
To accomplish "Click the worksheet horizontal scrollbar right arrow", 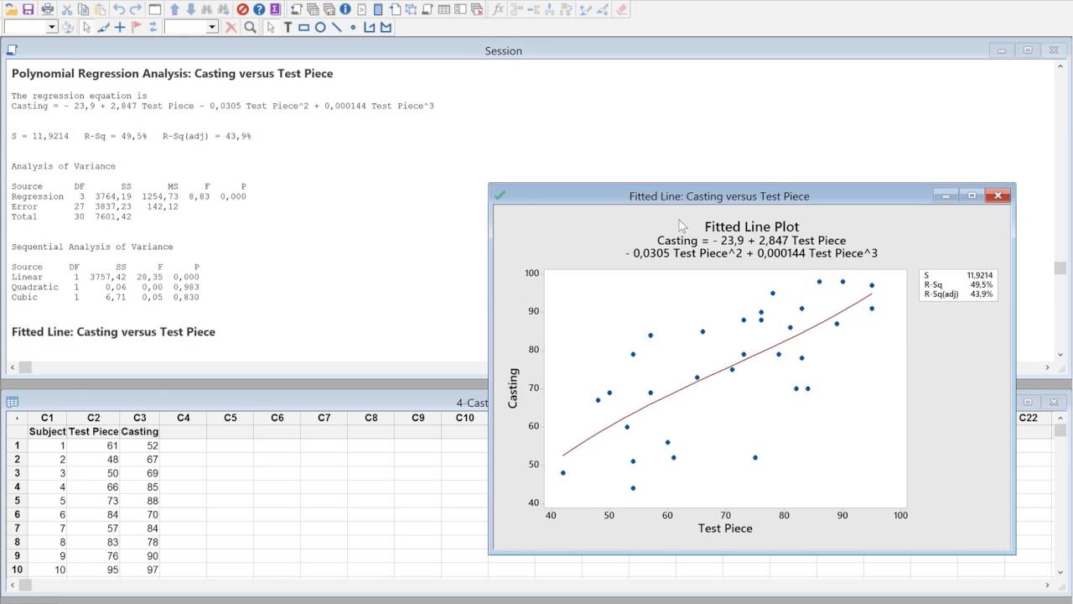I will coord(1047,585).
